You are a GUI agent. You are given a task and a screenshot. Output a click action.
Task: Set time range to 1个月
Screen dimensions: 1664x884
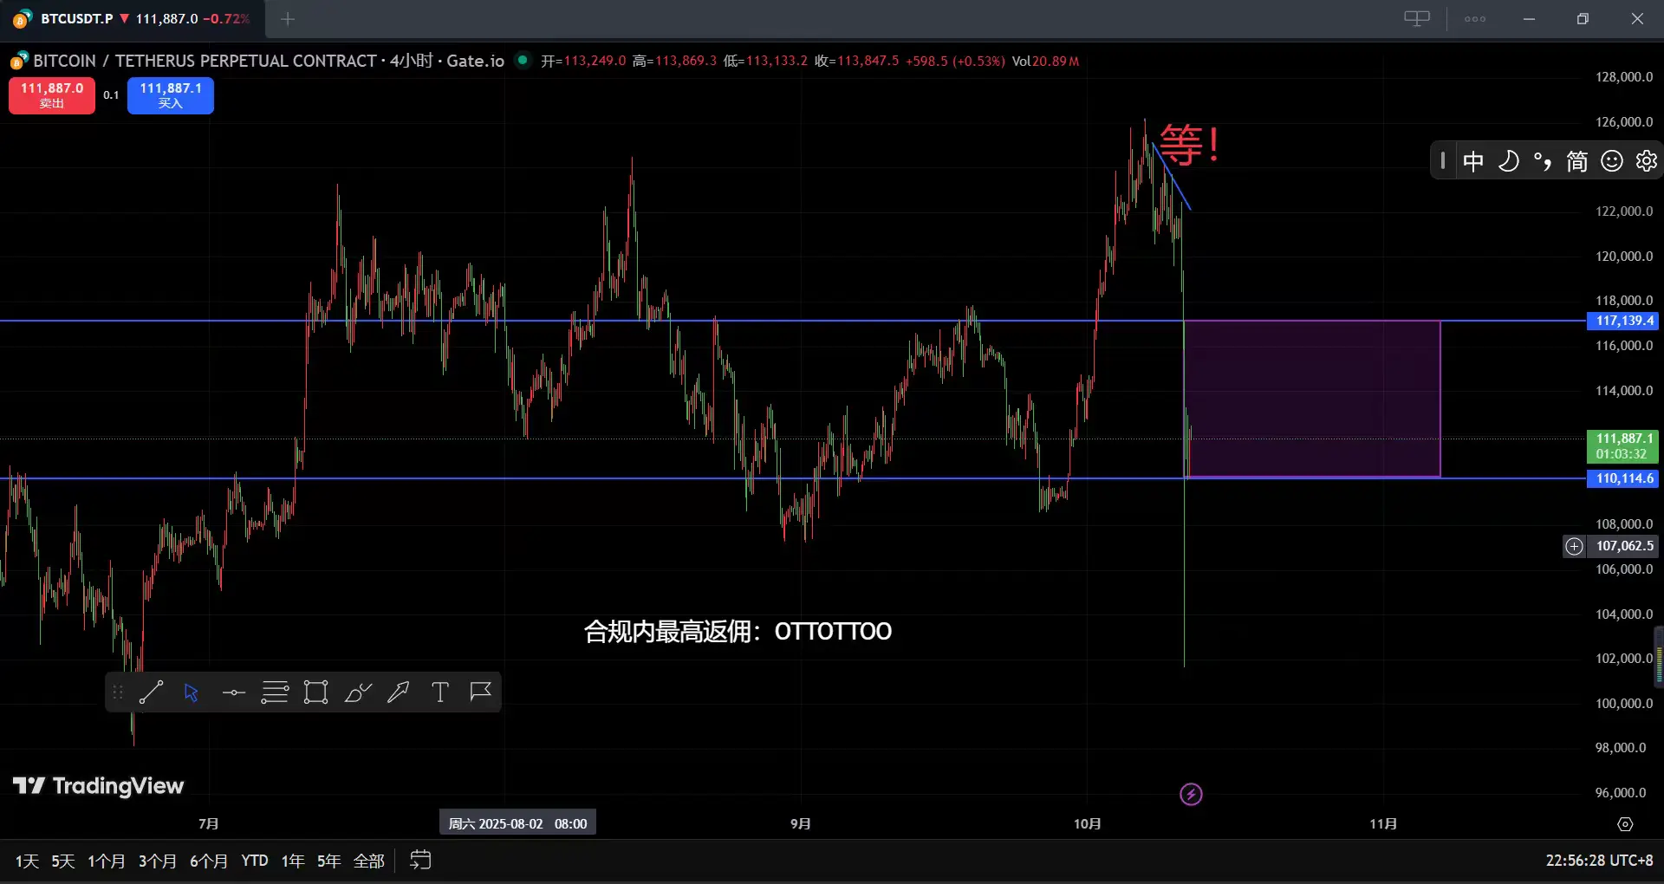107,861
